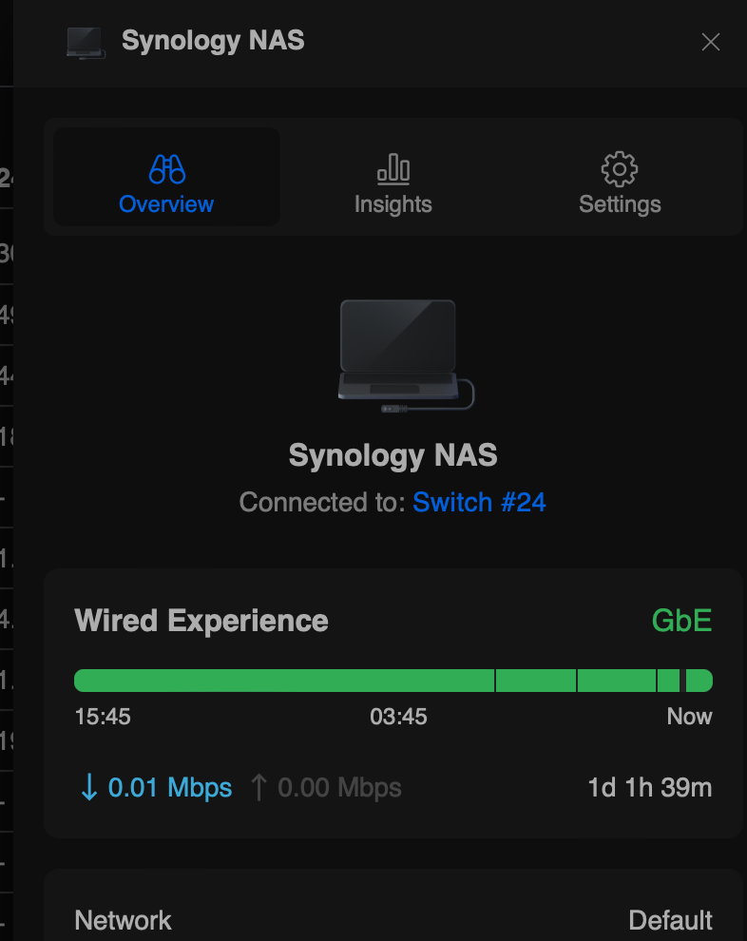
Task: Click the Default network value
Action: 670,920
